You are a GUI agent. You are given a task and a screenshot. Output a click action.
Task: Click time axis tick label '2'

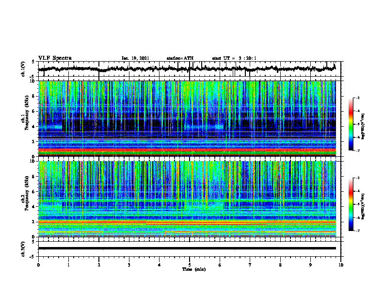[99, 265]
